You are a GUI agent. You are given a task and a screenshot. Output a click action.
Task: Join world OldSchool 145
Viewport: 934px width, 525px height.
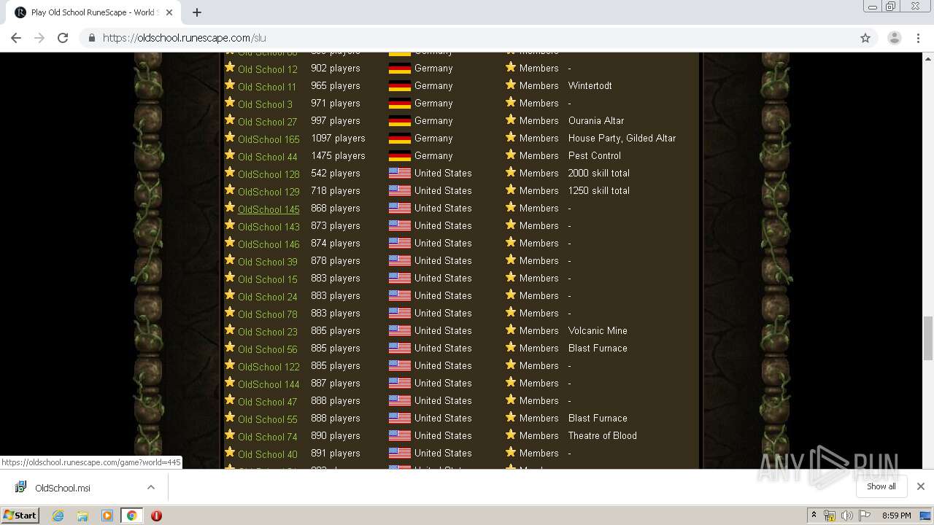pos(269,209)
